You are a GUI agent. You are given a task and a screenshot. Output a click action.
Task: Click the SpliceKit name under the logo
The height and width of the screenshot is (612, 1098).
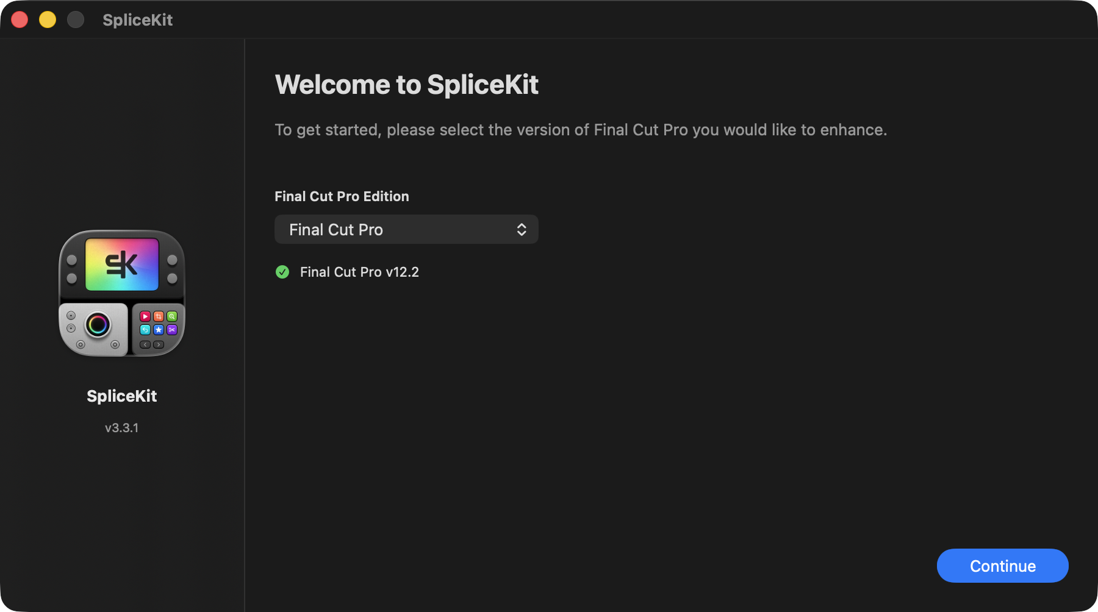122,396
